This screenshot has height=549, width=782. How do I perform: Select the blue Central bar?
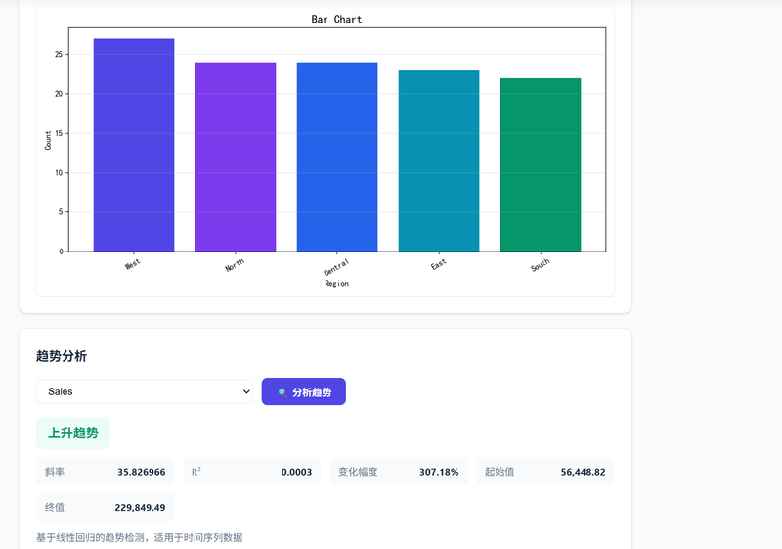click(337, 157)
